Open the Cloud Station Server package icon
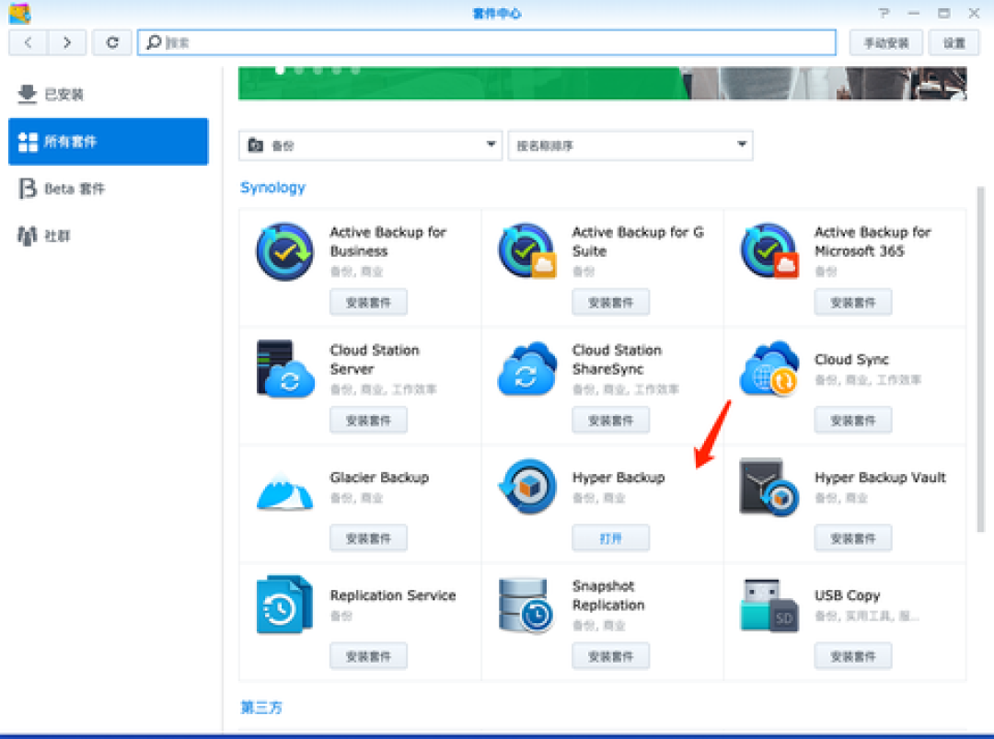Viewport: 994px width, 739px height. [x=284, y=369]
